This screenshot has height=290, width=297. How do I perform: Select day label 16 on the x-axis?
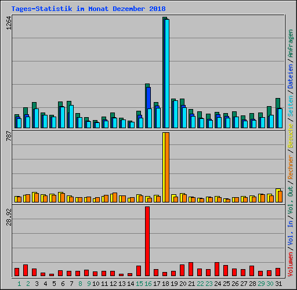pos(148,284)
